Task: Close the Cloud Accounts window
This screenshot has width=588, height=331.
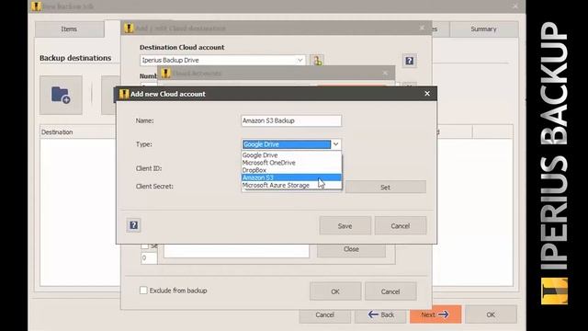Action: [x=385, y=74]
